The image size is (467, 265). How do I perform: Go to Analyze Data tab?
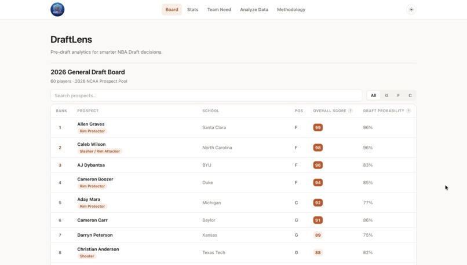click(x=254, y=9)
